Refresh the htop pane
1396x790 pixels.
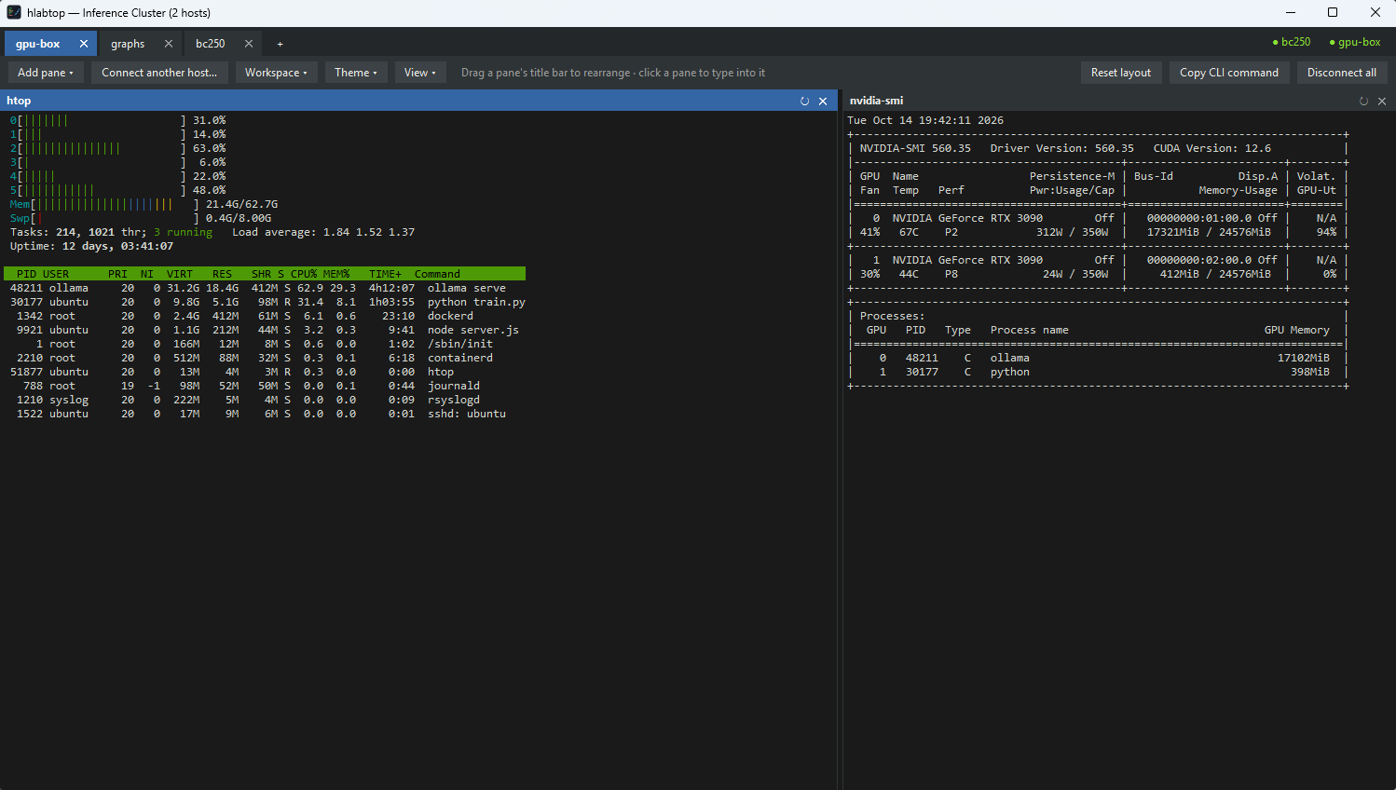point(804,101)
